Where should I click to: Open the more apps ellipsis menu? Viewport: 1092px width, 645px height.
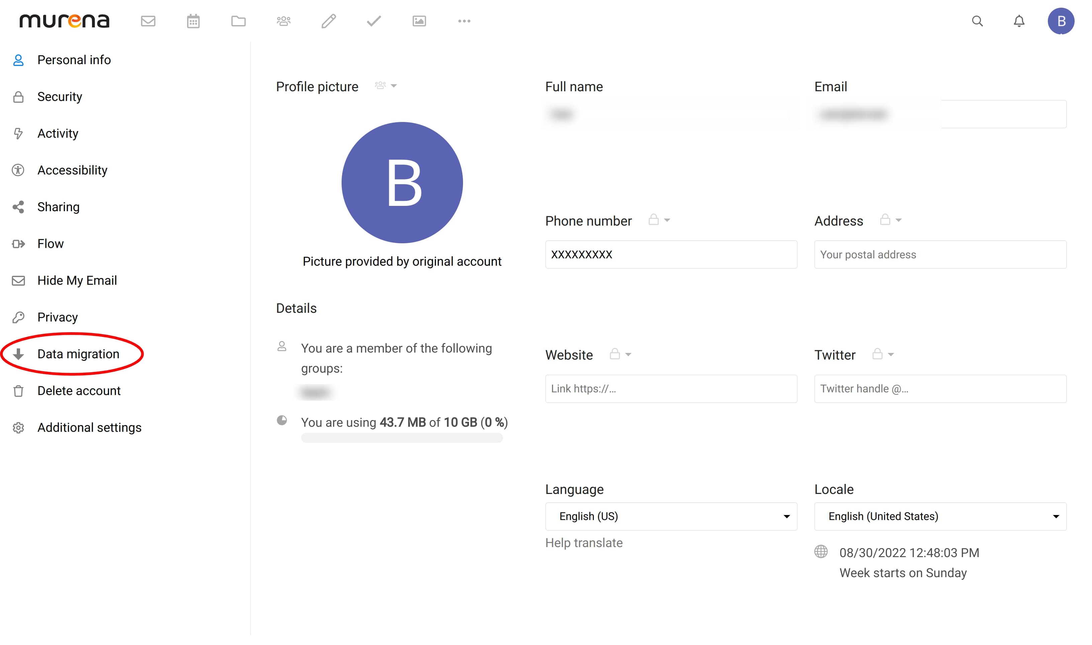tap(464, 20)
